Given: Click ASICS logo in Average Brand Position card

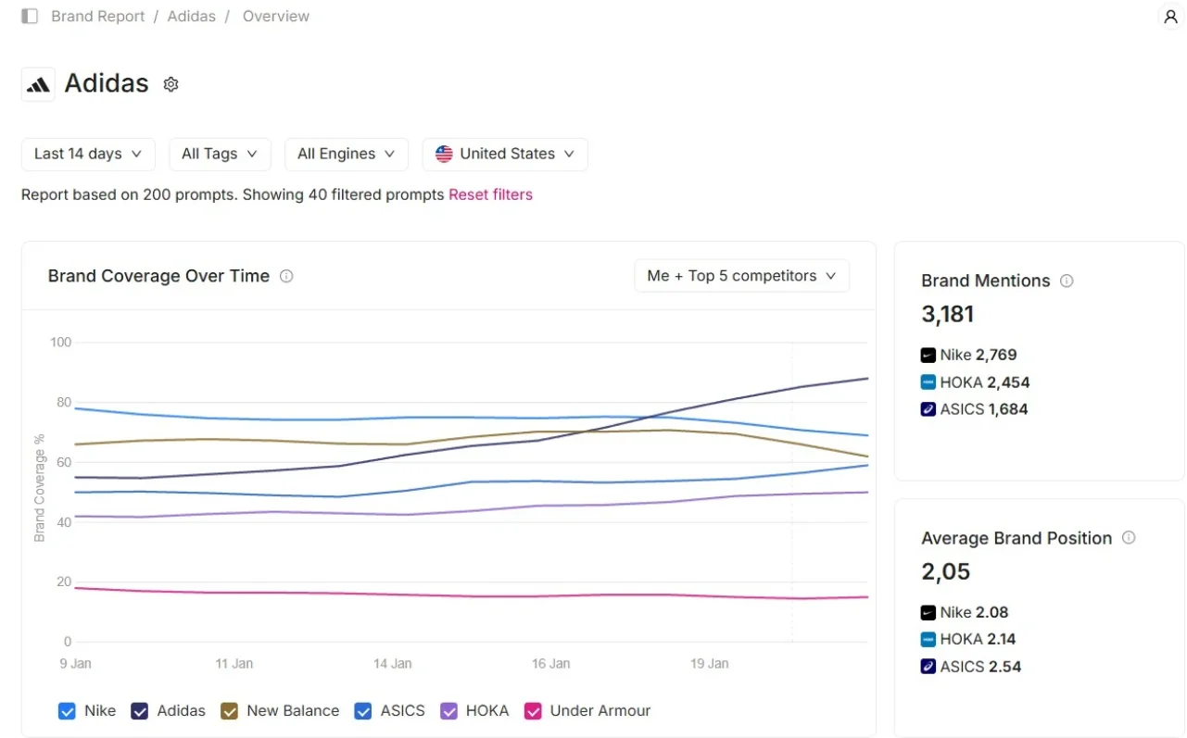Looking at the screenshot, I should pyautogui.click(x=928, y=667).
